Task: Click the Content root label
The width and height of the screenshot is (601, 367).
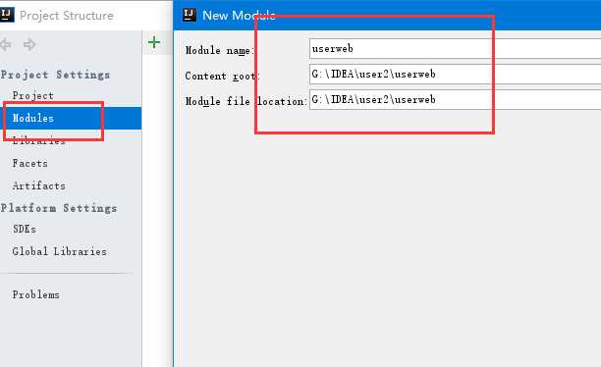Action: pos(222,76)
